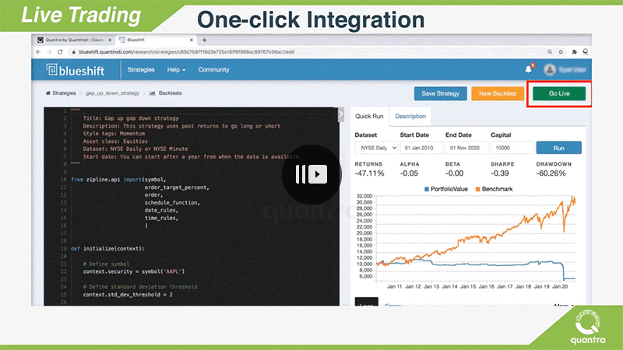This screenshot has width=623, height=350.
Task: Click the New Backtest button
Action: pos(498,93)
